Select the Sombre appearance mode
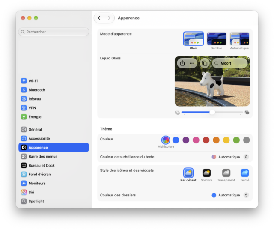This screenshot has height=229, width=274. coord(216,41)
